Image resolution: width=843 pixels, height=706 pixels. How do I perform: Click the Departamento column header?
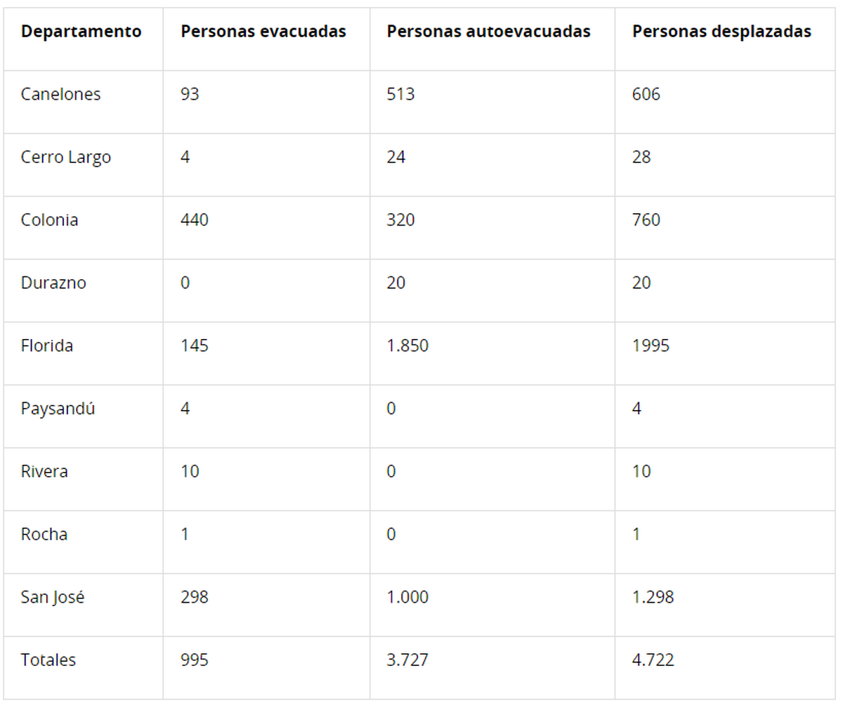tap(81, 32)
